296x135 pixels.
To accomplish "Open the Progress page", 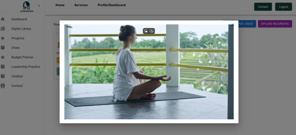I will click(18, 38).
